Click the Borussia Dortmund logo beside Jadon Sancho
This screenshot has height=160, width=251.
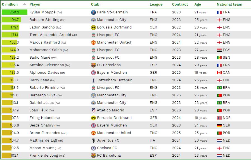click(93, 27)
